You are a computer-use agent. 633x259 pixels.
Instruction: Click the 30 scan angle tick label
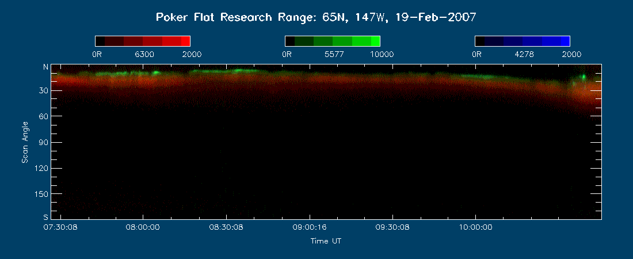(x=44, y=90)
